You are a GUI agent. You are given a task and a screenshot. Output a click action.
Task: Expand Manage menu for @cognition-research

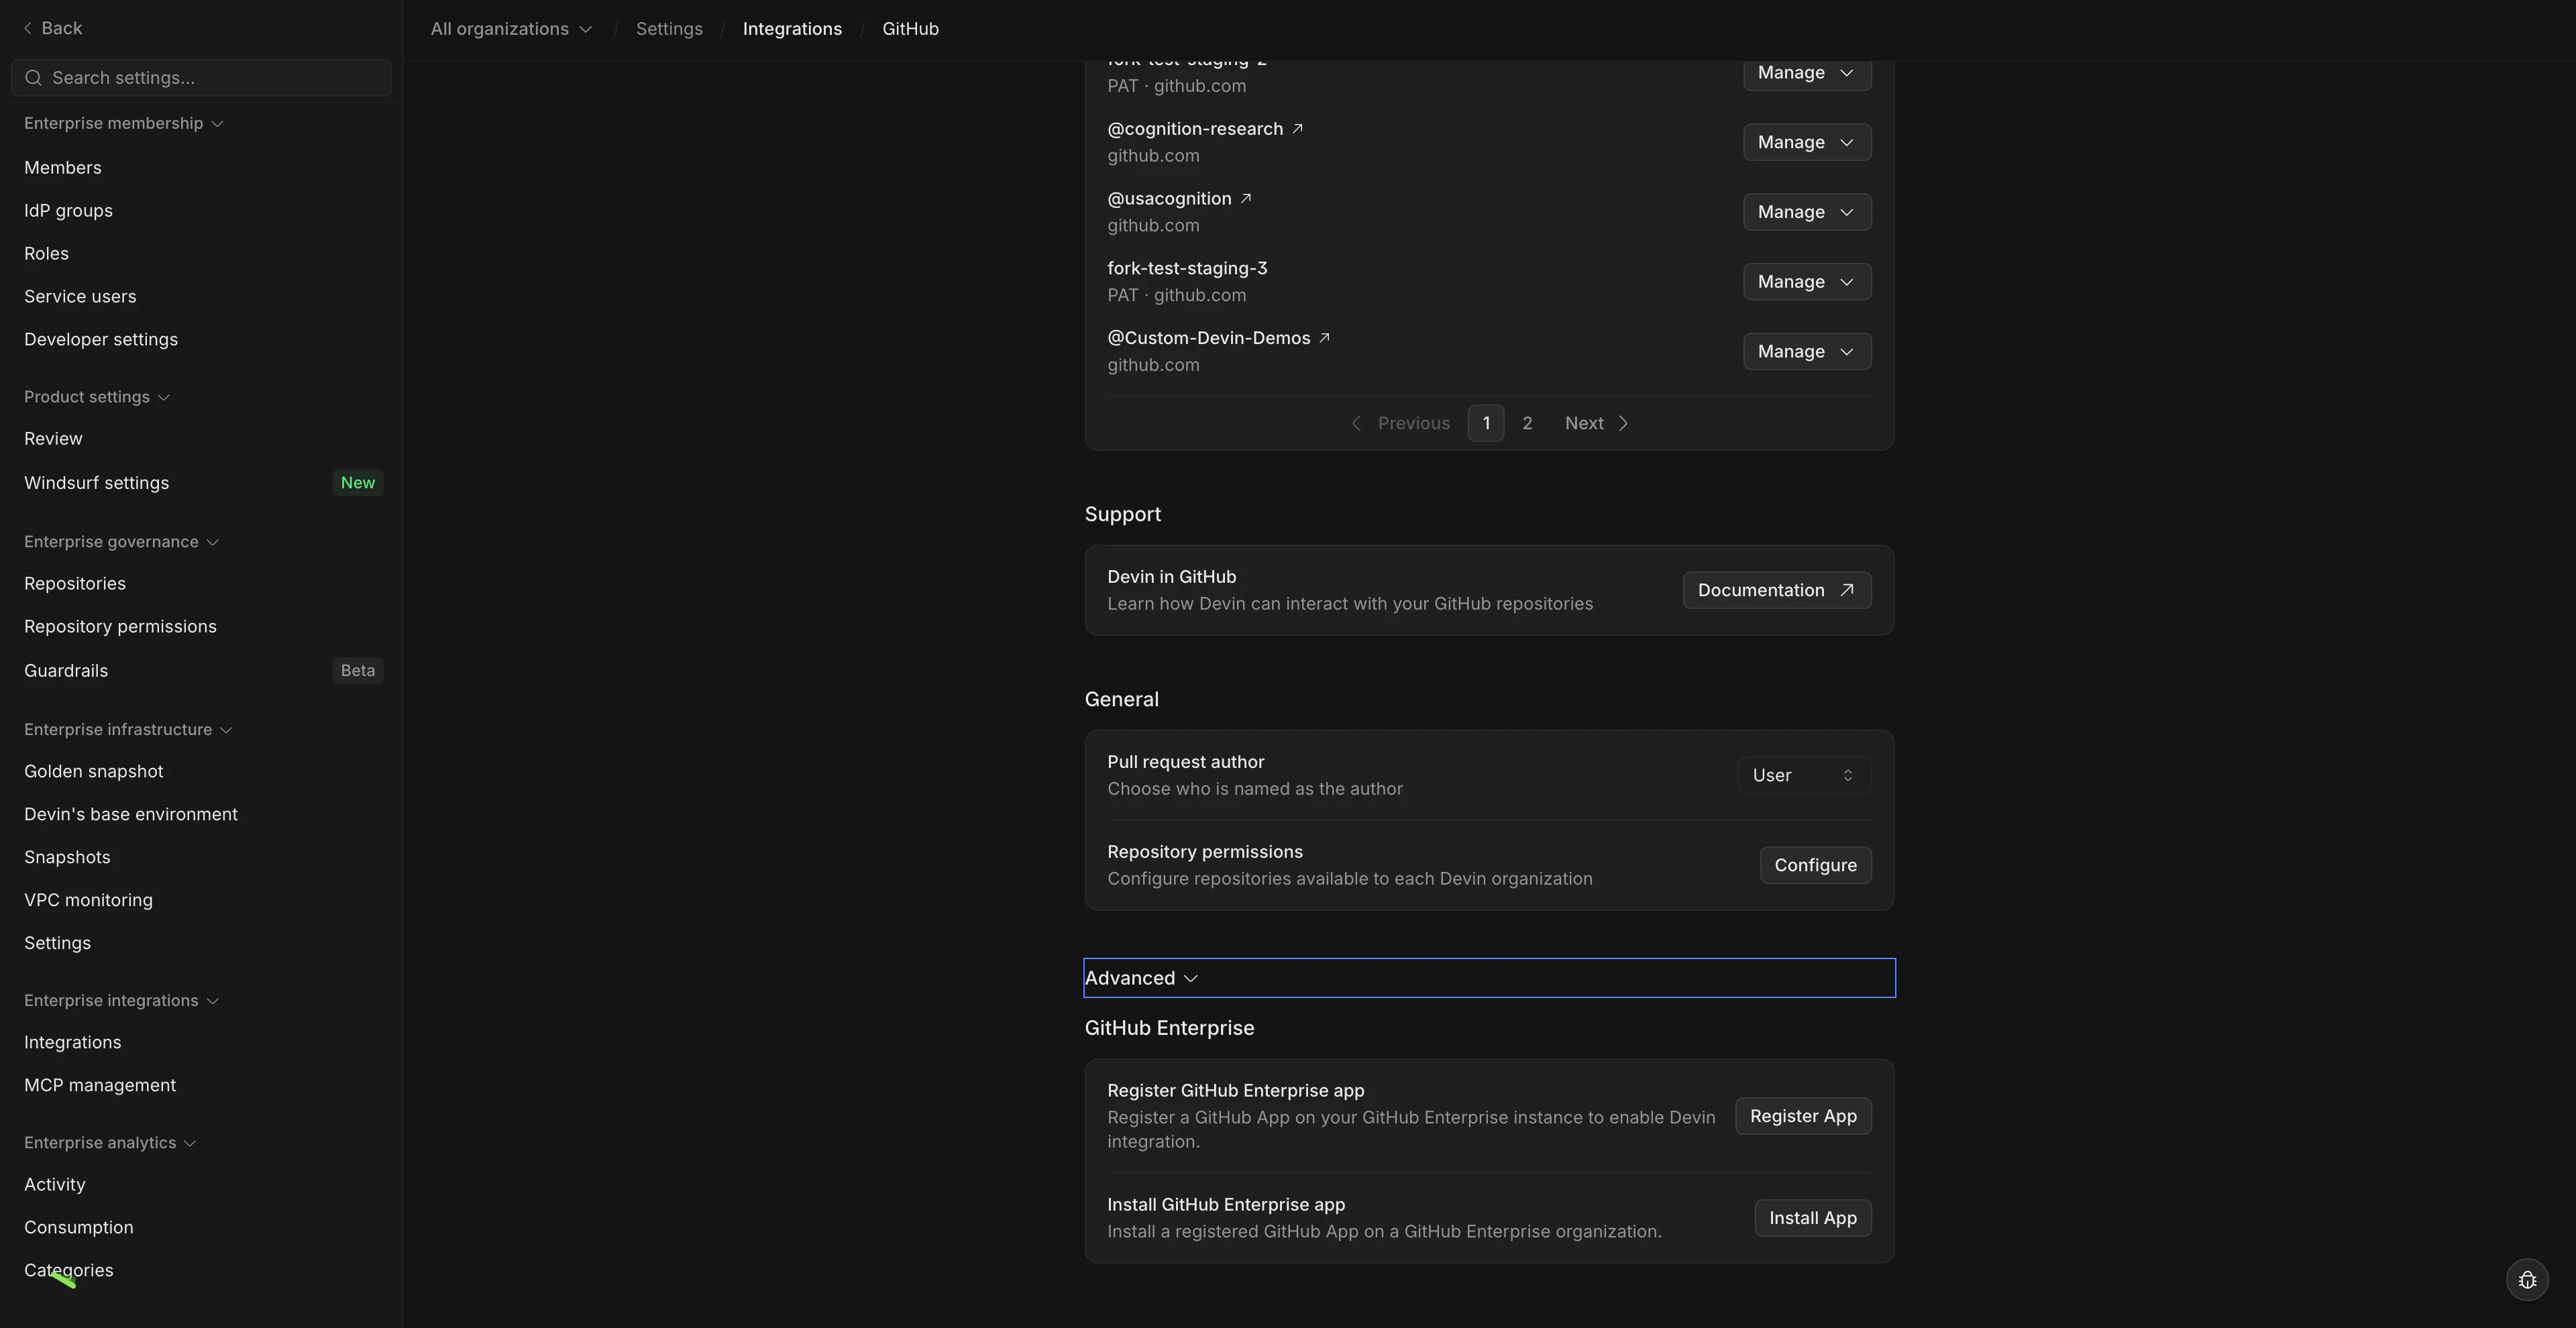pyautogui.click(x=1807, y=143)
